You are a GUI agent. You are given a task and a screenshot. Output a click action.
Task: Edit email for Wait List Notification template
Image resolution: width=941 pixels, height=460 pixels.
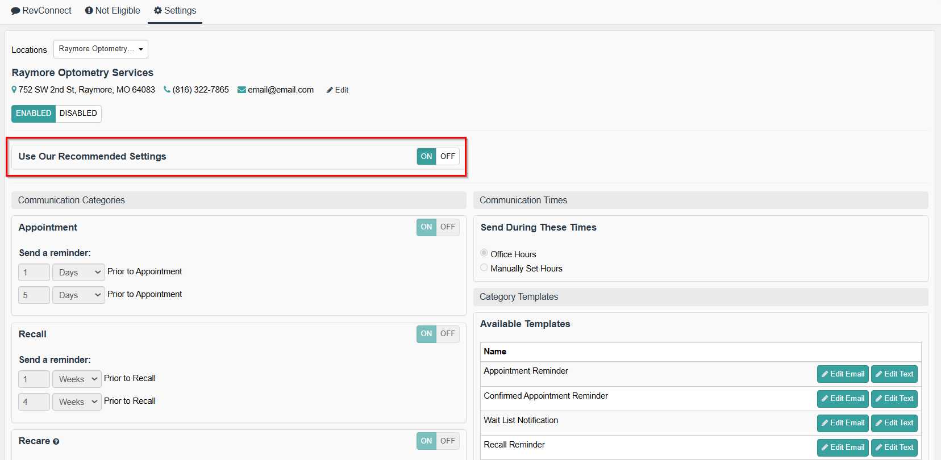[x=842, y=423]
